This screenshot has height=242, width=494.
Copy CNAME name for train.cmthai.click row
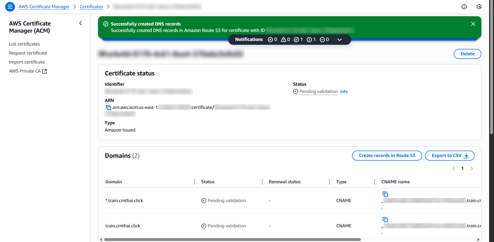click(x=385, y=220)
